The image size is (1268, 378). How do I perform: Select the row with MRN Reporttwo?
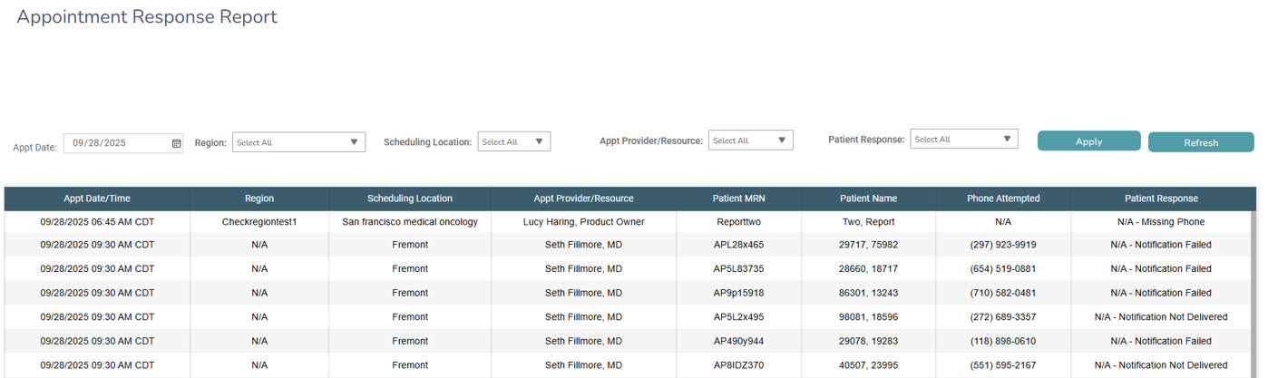point(738,221)
